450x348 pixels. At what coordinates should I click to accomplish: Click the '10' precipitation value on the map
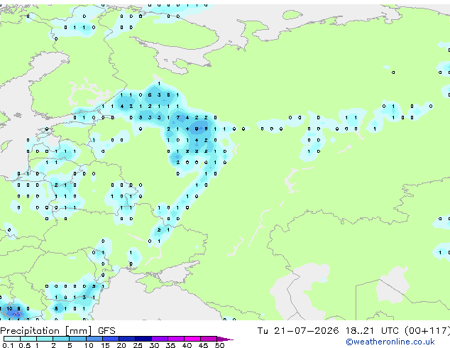click(9, 309)
